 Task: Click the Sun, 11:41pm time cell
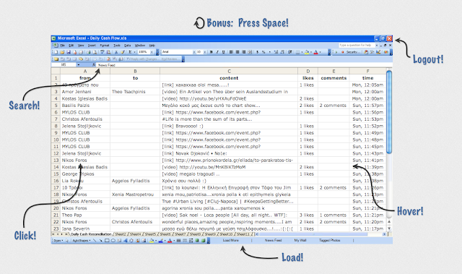(x=367, y=160)
